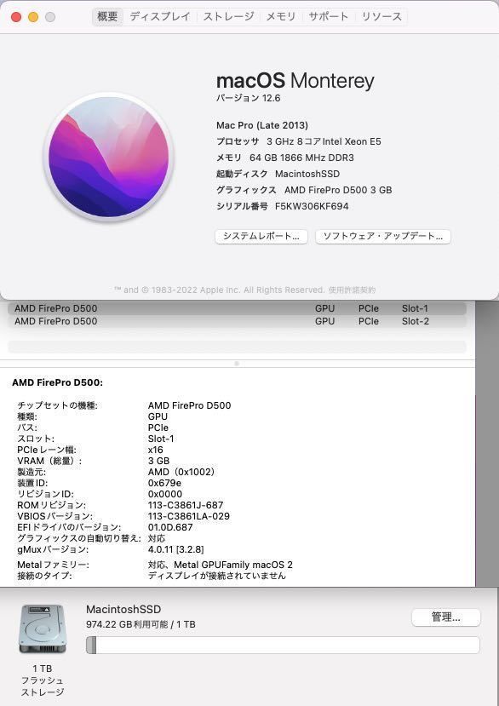Open the ストレージ tab

click(x=228, y=17)
